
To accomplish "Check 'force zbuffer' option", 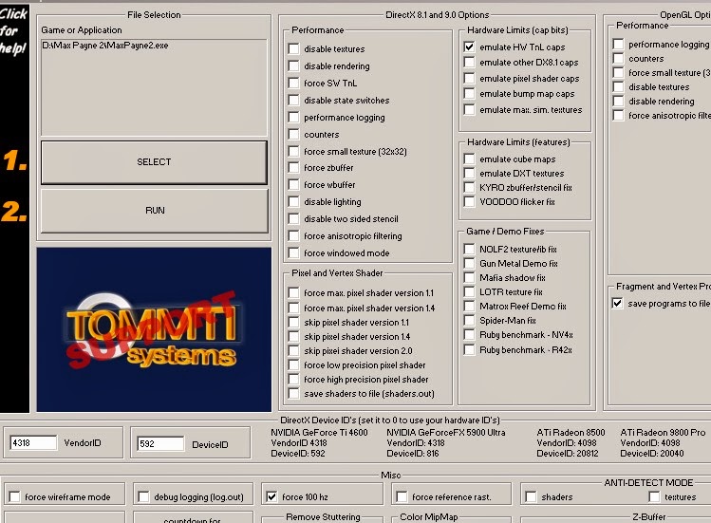I will 294,167.
